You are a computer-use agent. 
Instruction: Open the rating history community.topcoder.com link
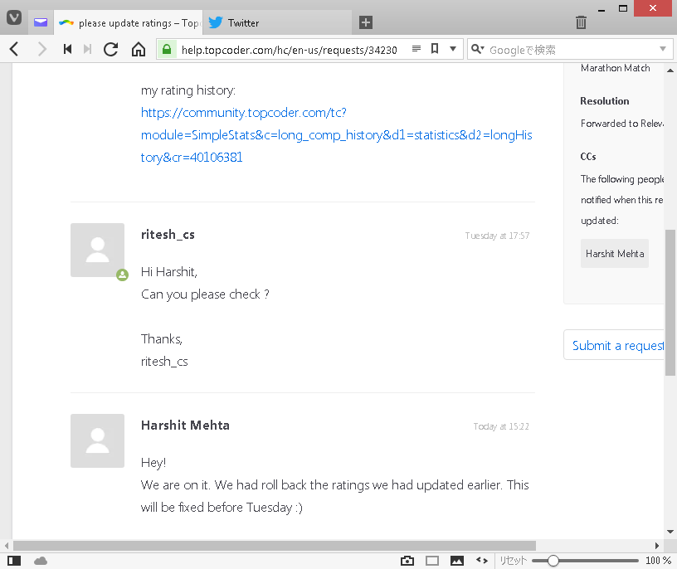pyautogui.click(x=336, y=134)
